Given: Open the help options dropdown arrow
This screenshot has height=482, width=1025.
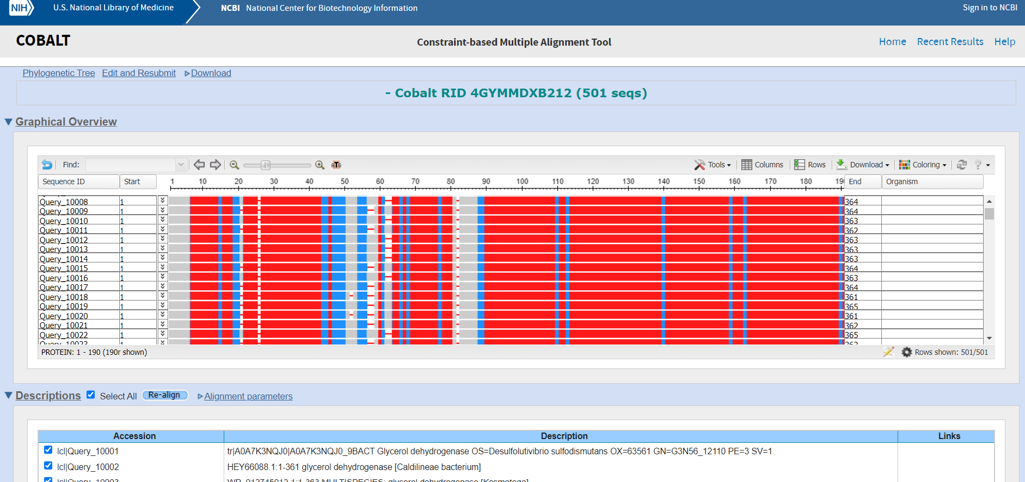Looking at the screenshot, I should [x=988, y=165].
